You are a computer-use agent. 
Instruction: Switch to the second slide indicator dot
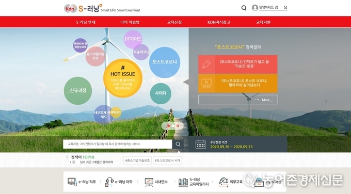click(x=173, y=126)
